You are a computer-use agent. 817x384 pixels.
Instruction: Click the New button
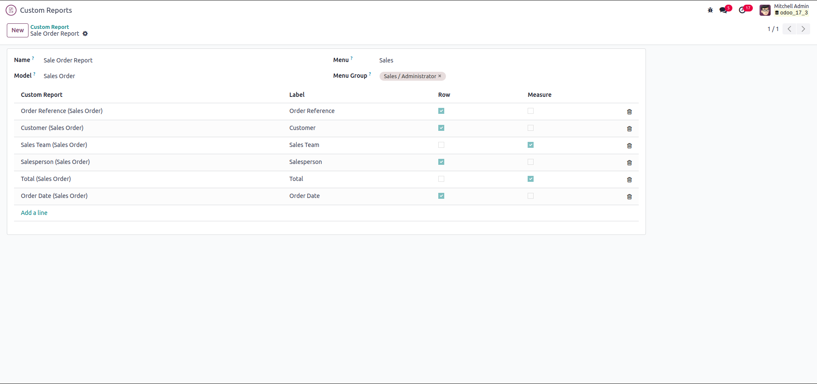[17, 30]
